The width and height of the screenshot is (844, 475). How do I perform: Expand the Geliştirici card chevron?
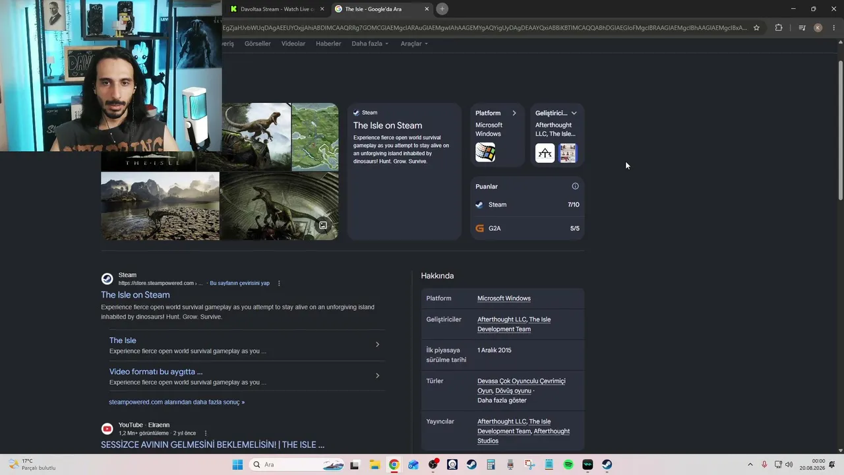point(574,113)
